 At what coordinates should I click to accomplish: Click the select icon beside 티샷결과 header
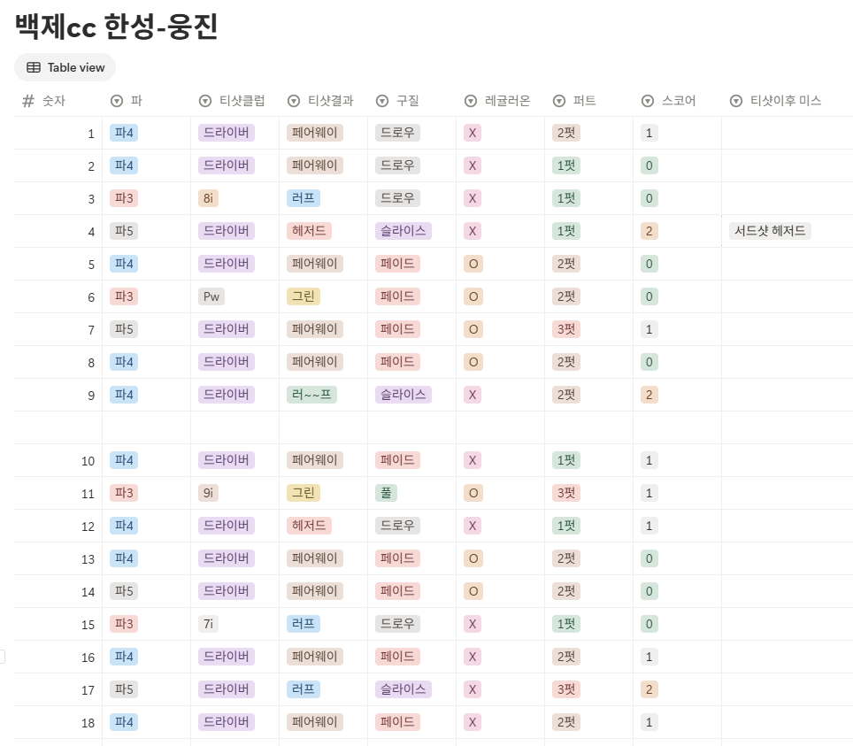(x=294, y=101)
